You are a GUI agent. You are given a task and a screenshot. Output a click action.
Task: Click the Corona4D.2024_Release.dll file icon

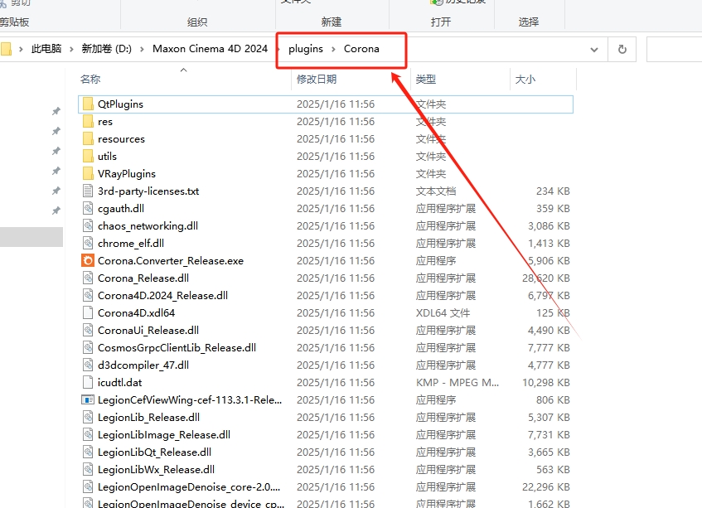click(88, 295)
